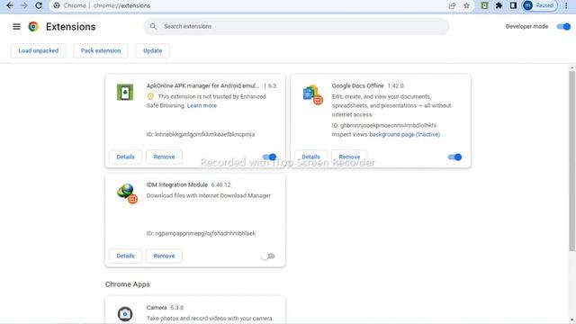Screen dimensions: 576x324
Task: Click the IDM version 6.40.12 text
Action: tap(220, 184)
